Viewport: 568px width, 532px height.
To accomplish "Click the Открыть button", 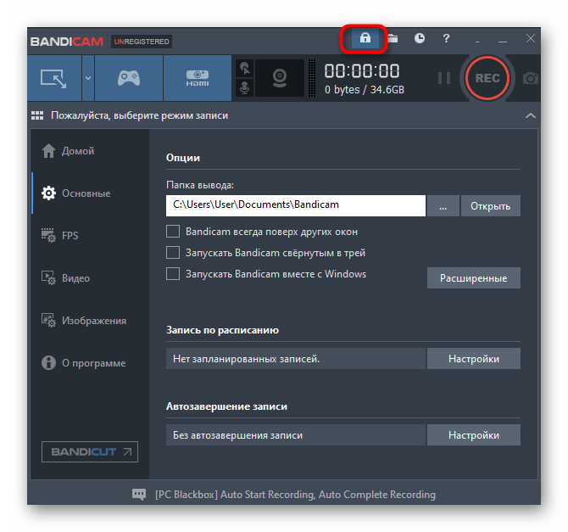I will (x=491, y=205).
